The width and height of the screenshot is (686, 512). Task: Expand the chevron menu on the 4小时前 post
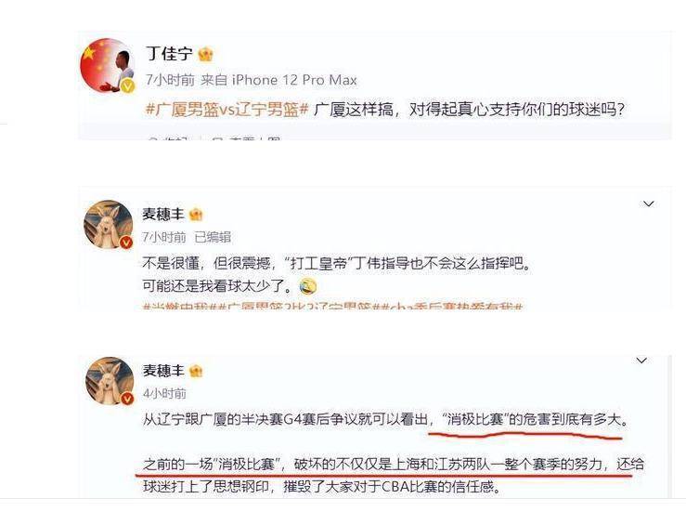coord(641,361)
